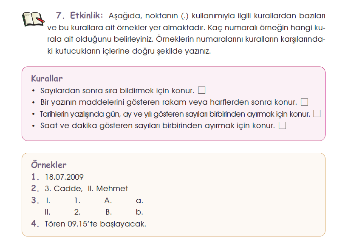Click the capital 'A.' list marker
The image size is (348, 241).
(x=108, y=201)
